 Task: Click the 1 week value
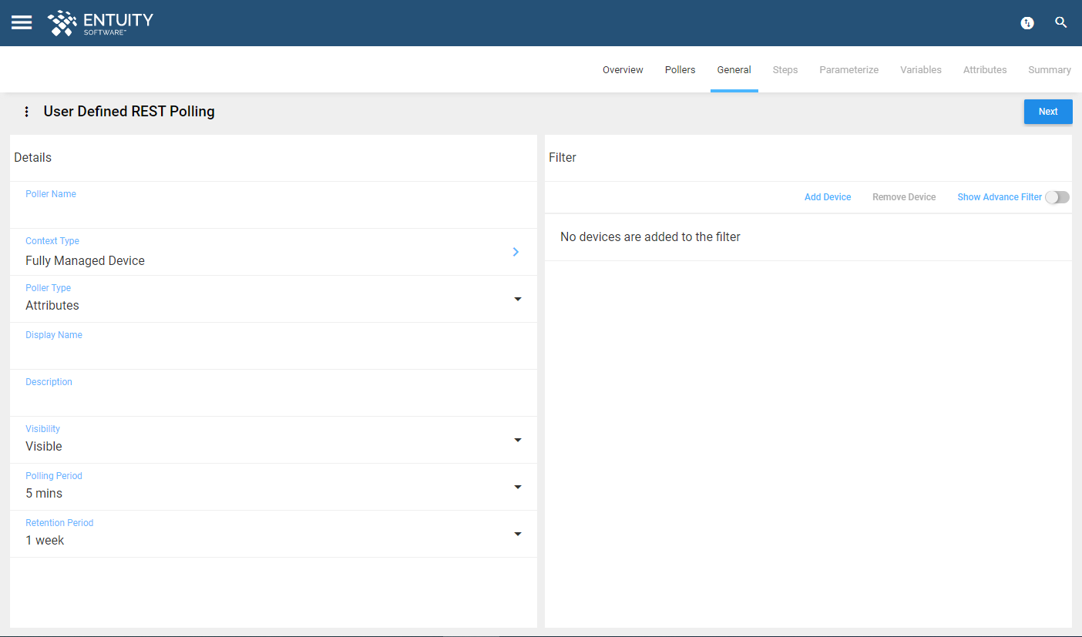click(x=45, y=541)
